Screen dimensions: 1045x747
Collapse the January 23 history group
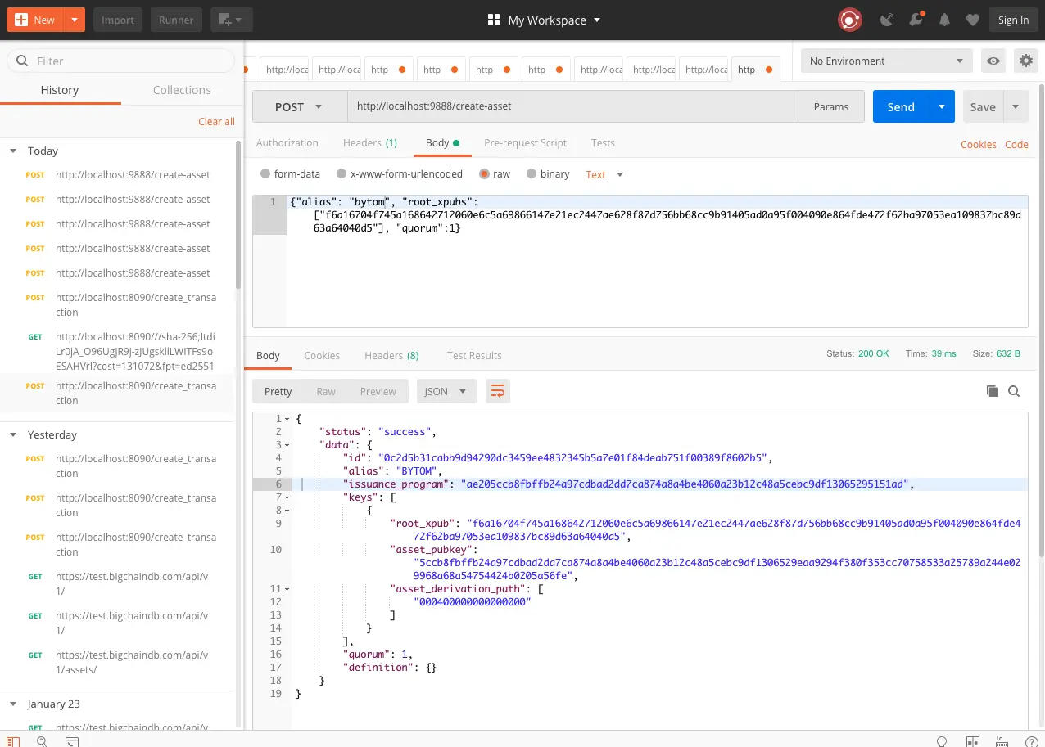click(x=13, y=704)
